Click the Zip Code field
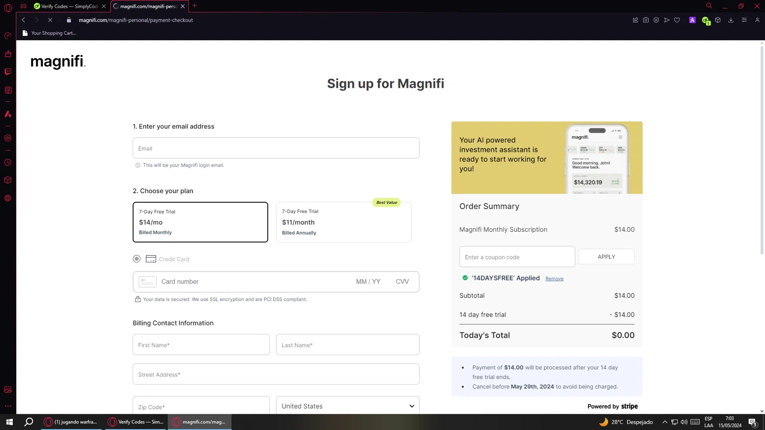The width and height of the screenshot is (765, 430). click(x=201, y=406)
